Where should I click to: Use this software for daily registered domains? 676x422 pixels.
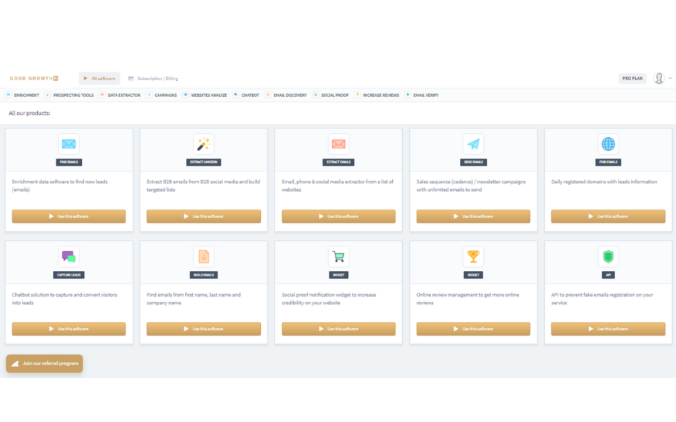coord(608,216)
